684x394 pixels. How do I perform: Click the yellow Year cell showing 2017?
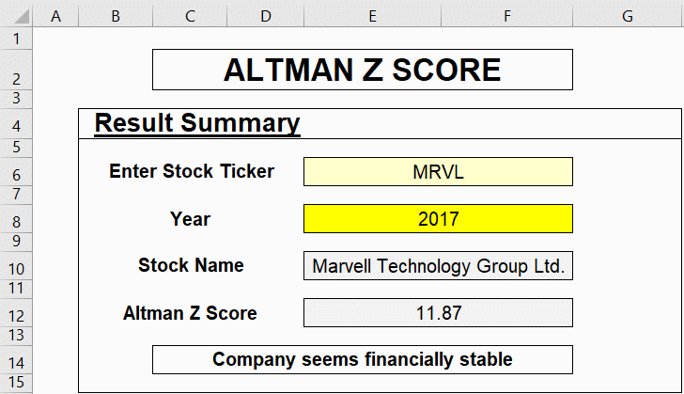438,219
